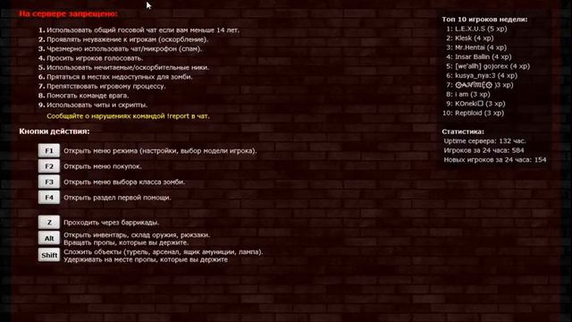Click the Shift key icon
The height and width of the screenshot is (322, 572).
click(49, 255)
